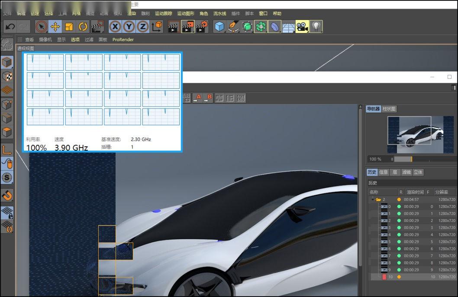
Task: Open Edit Render Settings gear clapperboard
Action: 202,27
